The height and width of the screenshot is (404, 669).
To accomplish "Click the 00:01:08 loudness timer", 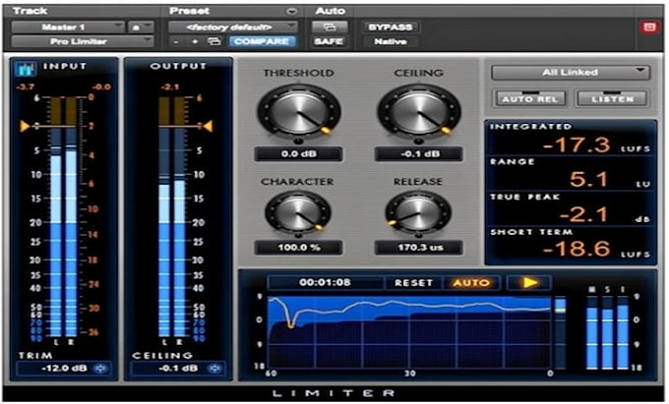I will 325,282.
